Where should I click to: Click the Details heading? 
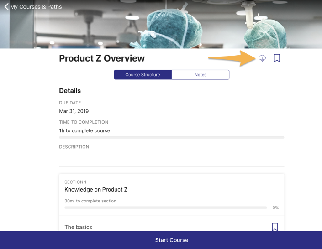click(70, 91)
